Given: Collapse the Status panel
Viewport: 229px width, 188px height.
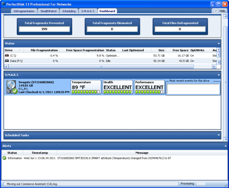Looking at the screenshot, I should (x=219, y=43).
